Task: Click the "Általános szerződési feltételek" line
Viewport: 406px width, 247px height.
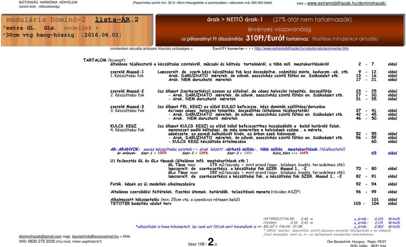Action: pyautogui.click(x=206, y=192)
